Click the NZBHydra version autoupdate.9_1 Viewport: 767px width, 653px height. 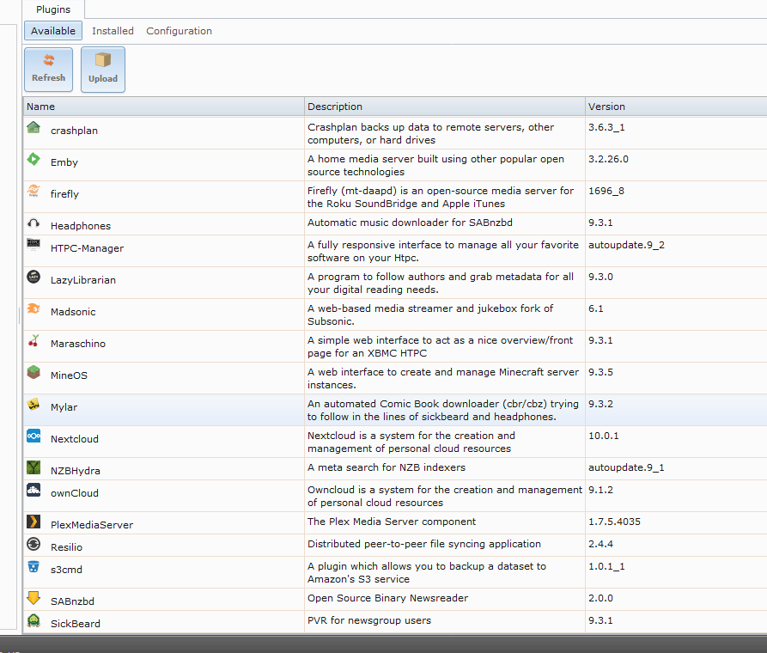point(626,468)
